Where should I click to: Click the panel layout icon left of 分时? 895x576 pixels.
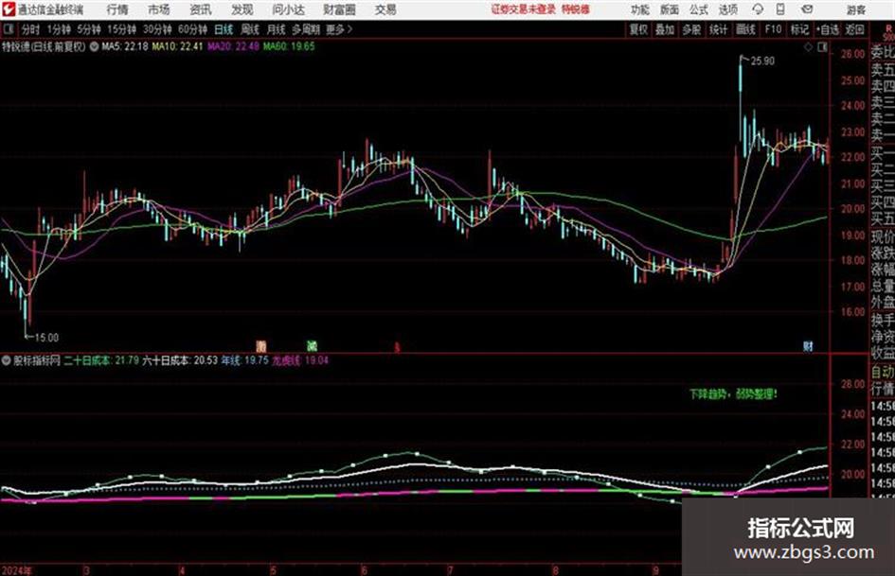tap(9, 29)
